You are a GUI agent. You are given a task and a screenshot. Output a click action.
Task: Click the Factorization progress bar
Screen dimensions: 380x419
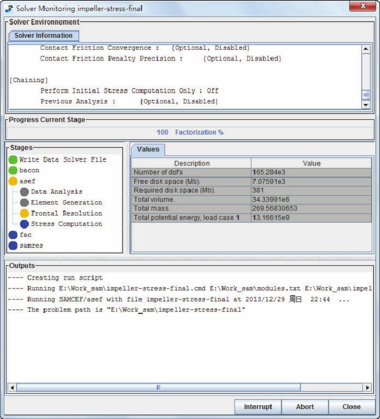(190, 132)
